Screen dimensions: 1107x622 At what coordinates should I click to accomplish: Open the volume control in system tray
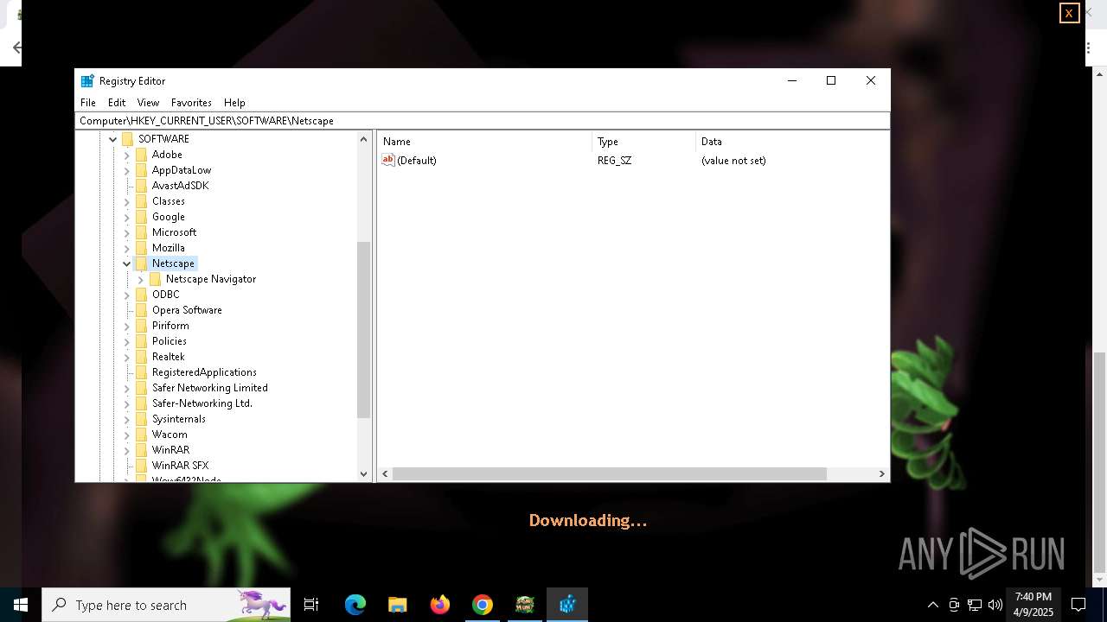(995, 605)
